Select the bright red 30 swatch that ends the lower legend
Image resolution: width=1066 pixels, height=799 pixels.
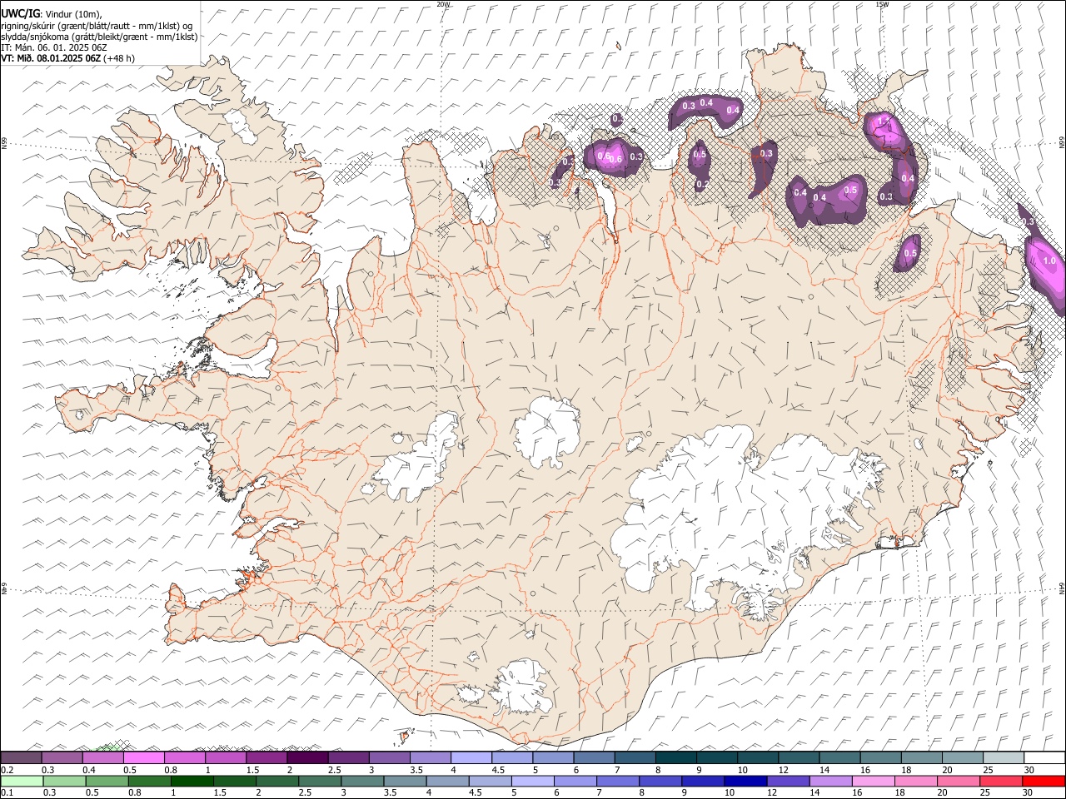pos(1044,781)
